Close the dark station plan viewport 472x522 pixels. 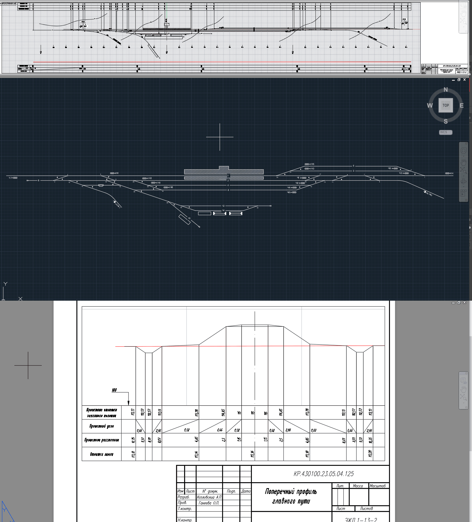(464, 80)
